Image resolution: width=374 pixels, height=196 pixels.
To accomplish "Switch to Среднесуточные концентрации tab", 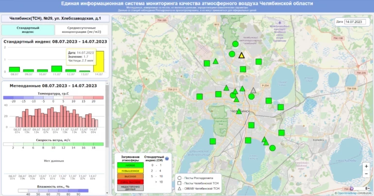I will (82, 30).
